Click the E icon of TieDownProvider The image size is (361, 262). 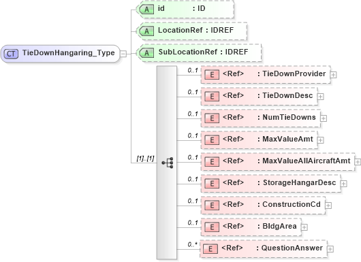[212, 75]
